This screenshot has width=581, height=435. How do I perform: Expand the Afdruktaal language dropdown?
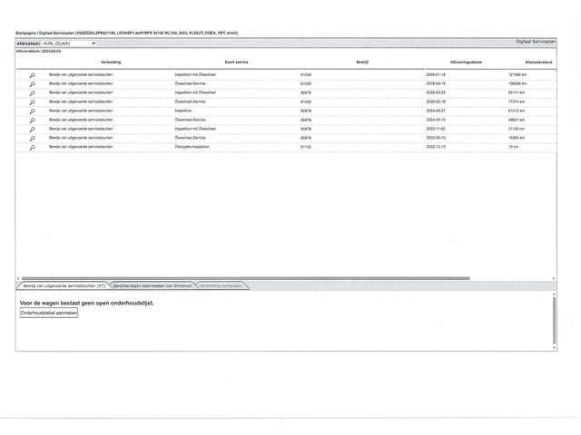(x=69, y=43)
